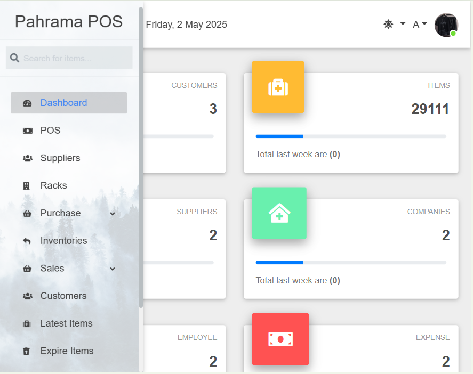Click the green clinic Companies icon
Image resolution: width=473 pixels, height=374 pixels.
coord(279,213)
